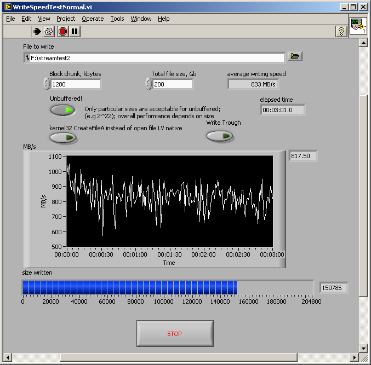Open the Operate menu
371x365 pixels.
coord(93,19)
